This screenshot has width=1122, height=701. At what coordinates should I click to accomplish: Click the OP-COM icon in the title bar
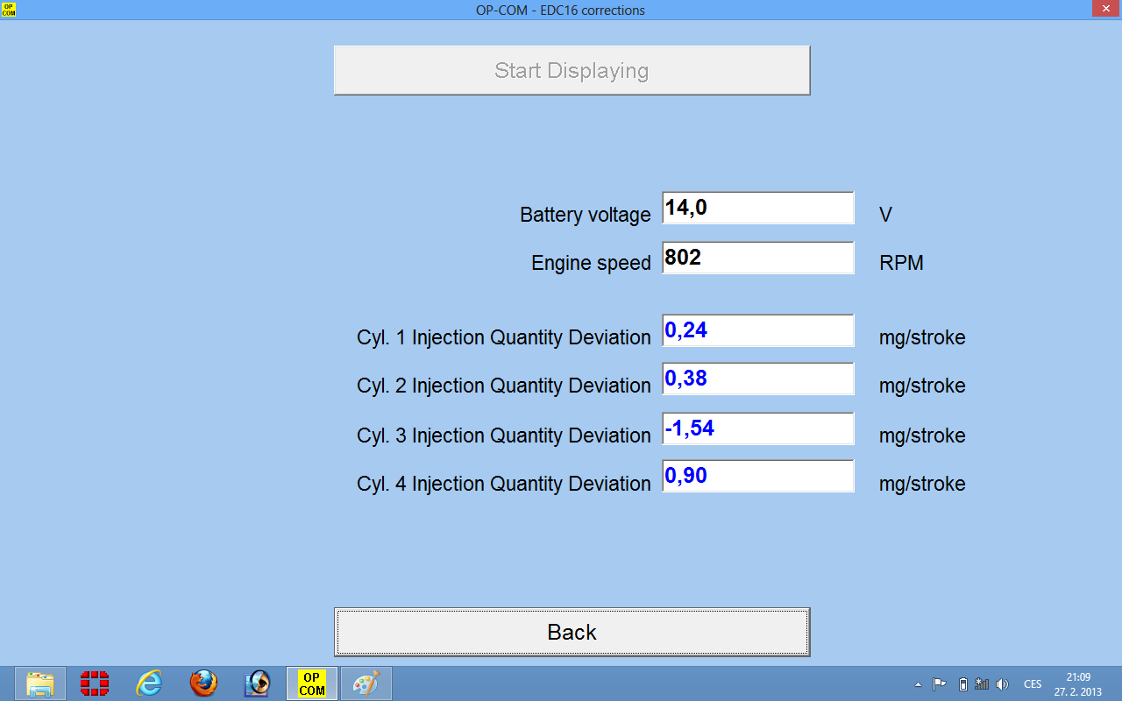(9, 10)
